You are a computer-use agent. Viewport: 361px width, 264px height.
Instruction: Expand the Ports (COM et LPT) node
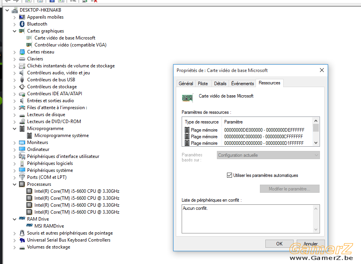[14, 177]
